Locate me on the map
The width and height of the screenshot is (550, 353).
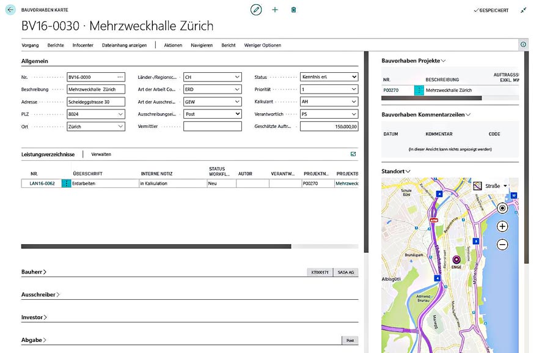(x=502, y=208)
